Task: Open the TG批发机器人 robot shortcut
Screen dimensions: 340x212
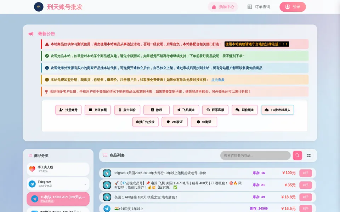Action: pos(277,110)
